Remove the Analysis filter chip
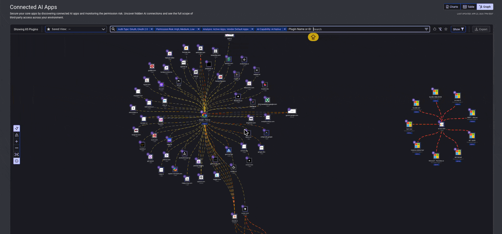The image size is (502, 234). (x=252, y=29)
